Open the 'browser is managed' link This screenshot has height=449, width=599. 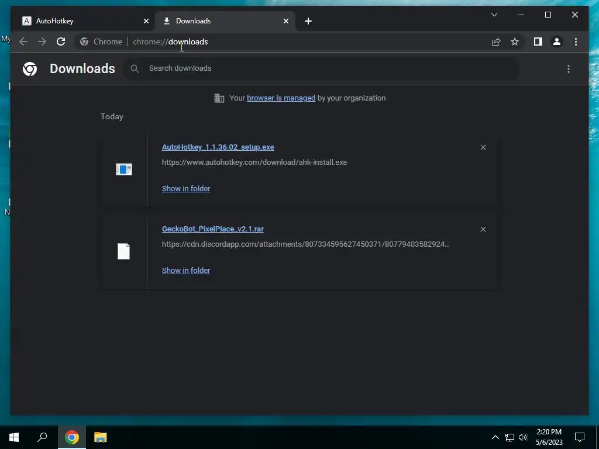point(281,98)
